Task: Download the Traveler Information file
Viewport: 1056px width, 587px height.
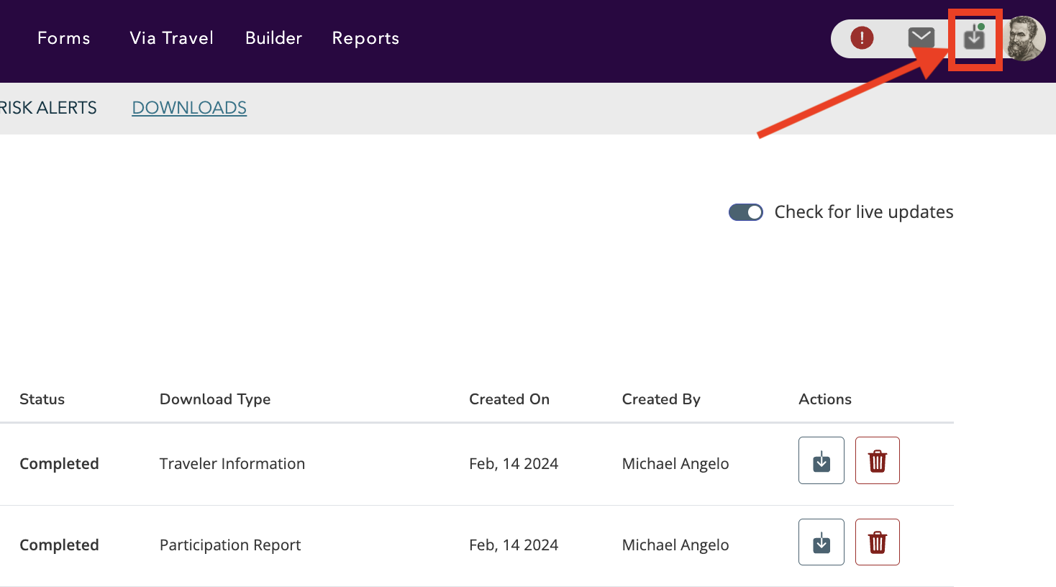Action: pos(821,460)
